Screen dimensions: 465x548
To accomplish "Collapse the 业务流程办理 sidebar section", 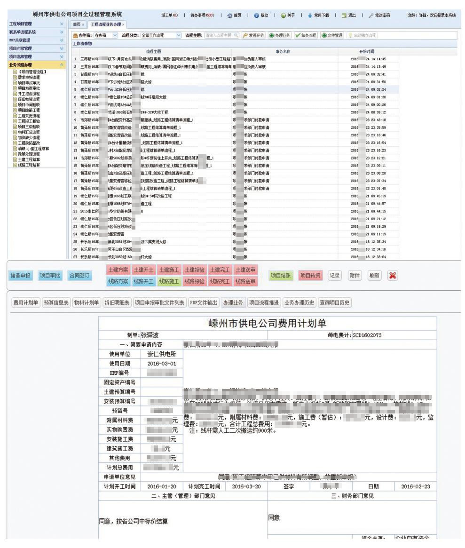I will pyautogui.click(x=63, y=64).
